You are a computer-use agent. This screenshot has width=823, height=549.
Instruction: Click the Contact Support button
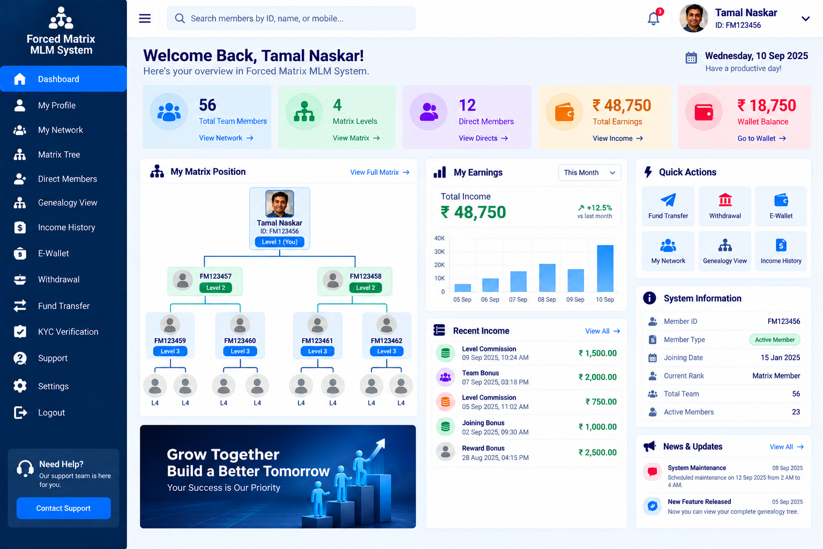point(63,508)
